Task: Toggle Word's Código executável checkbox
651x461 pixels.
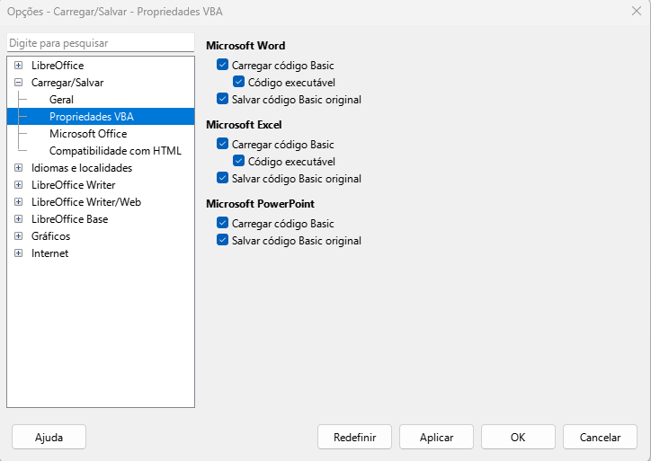Action: (x=238, y=82)
